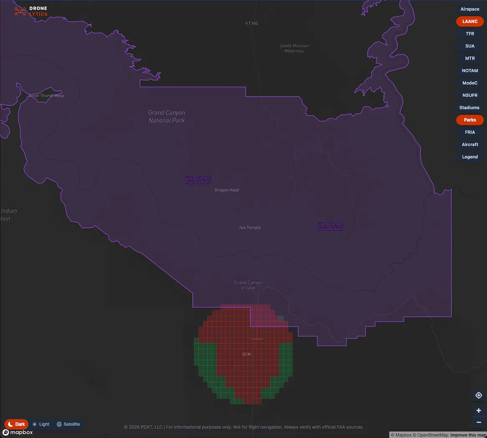487x438 pixels.
Task: Open the Mapbox logo link
Action: point(18,432)
